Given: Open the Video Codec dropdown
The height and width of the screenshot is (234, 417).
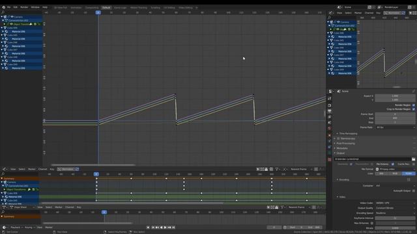Looking at the screenshot, I should coord(395,203).
